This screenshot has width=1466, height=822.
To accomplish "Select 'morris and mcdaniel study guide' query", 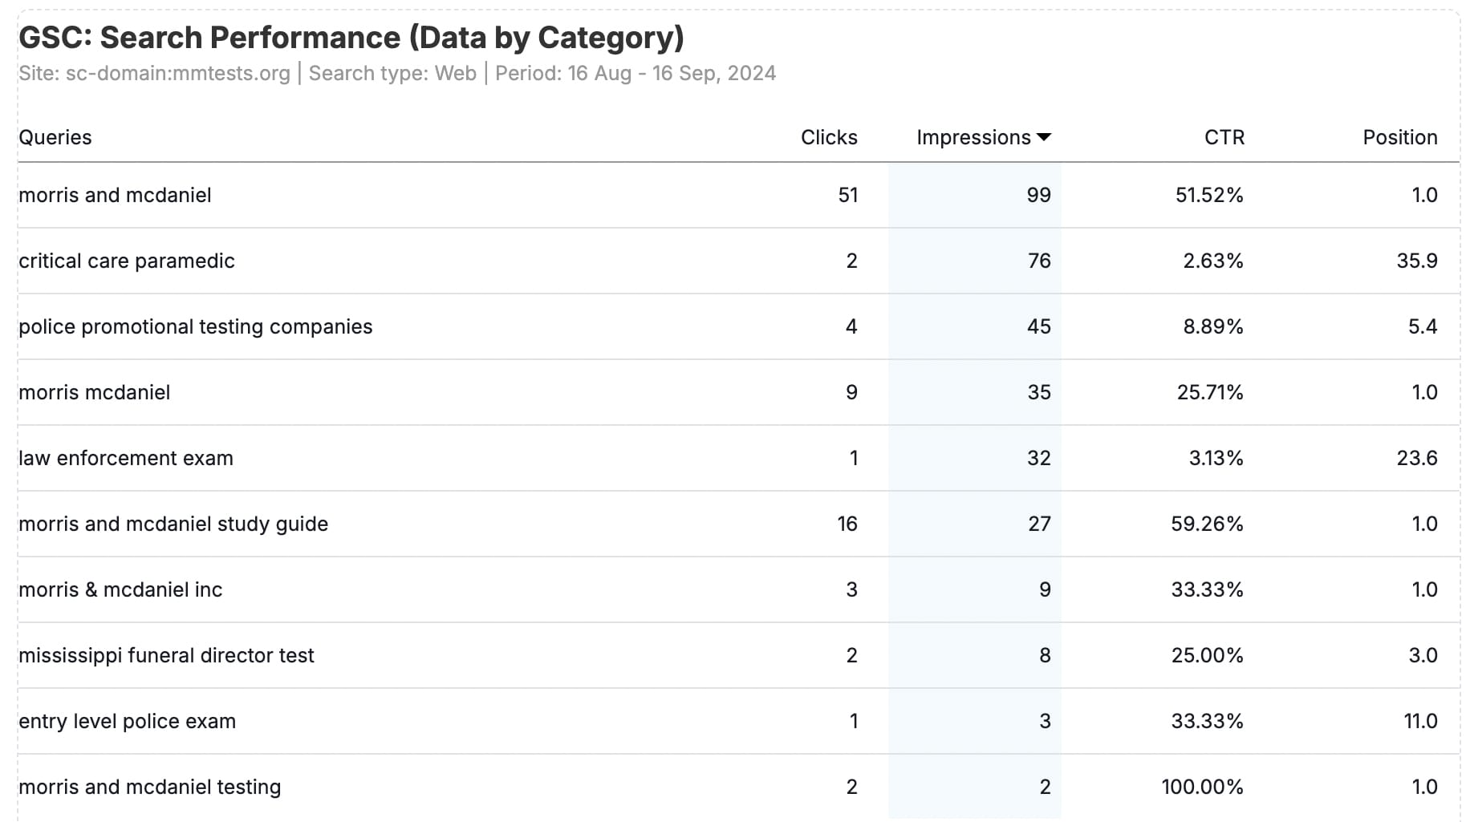I will tap(173, 524).
